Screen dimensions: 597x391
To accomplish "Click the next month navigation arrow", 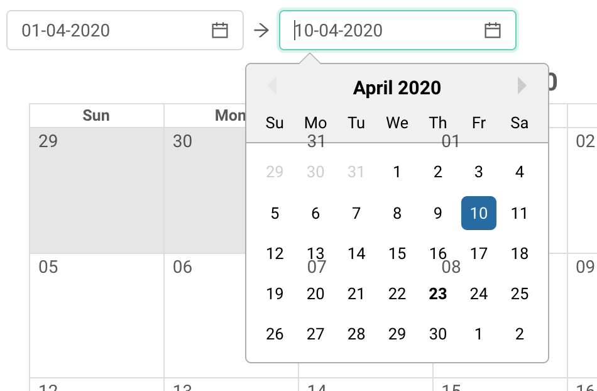I will pyautogui.click(x=521, y=87).
